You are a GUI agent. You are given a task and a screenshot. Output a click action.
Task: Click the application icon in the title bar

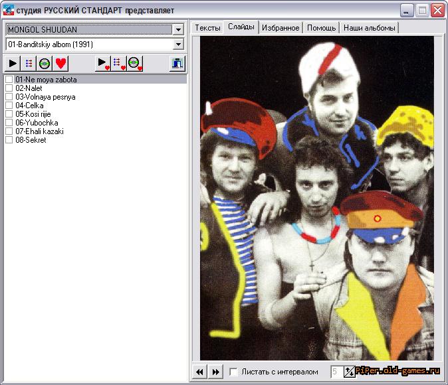tap(8, 10)
